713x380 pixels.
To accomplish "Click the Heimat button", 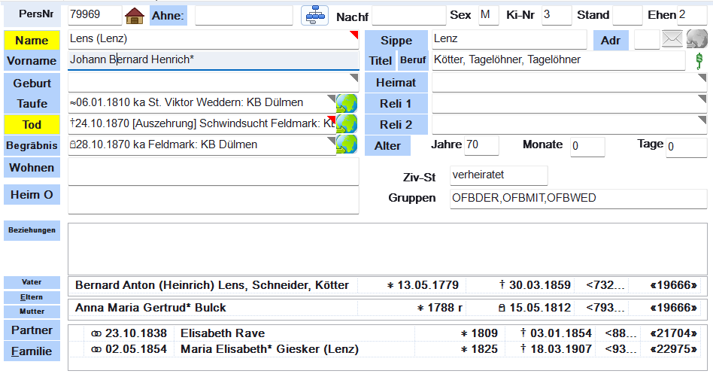I will point(396,83).
